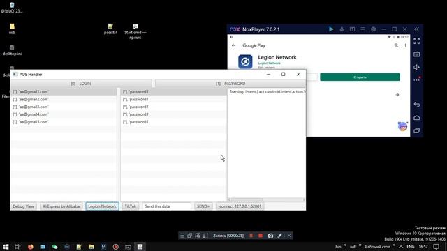
Task: Click ENG language indicator in taskbar
Action: (411, 246)
